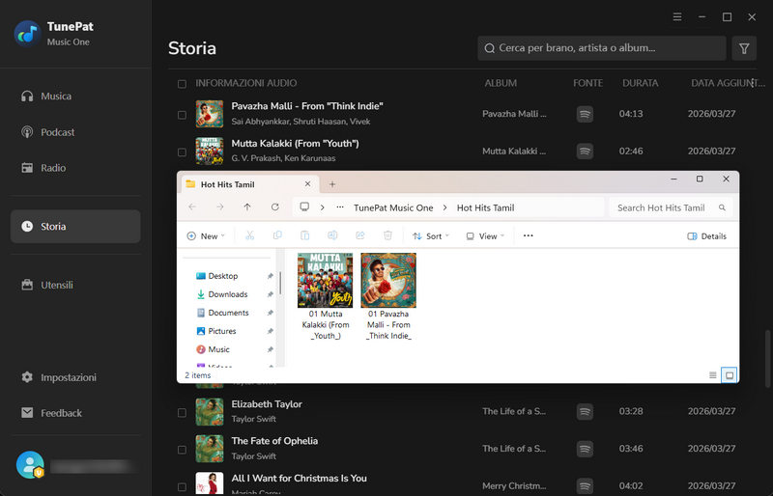Go to the Radio section
This screenshot has width=773, height=496.
click(x=75, y=168)
